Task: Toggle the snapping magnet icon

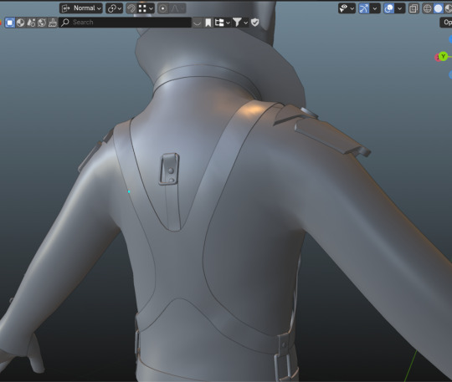Action: (131, 8)
